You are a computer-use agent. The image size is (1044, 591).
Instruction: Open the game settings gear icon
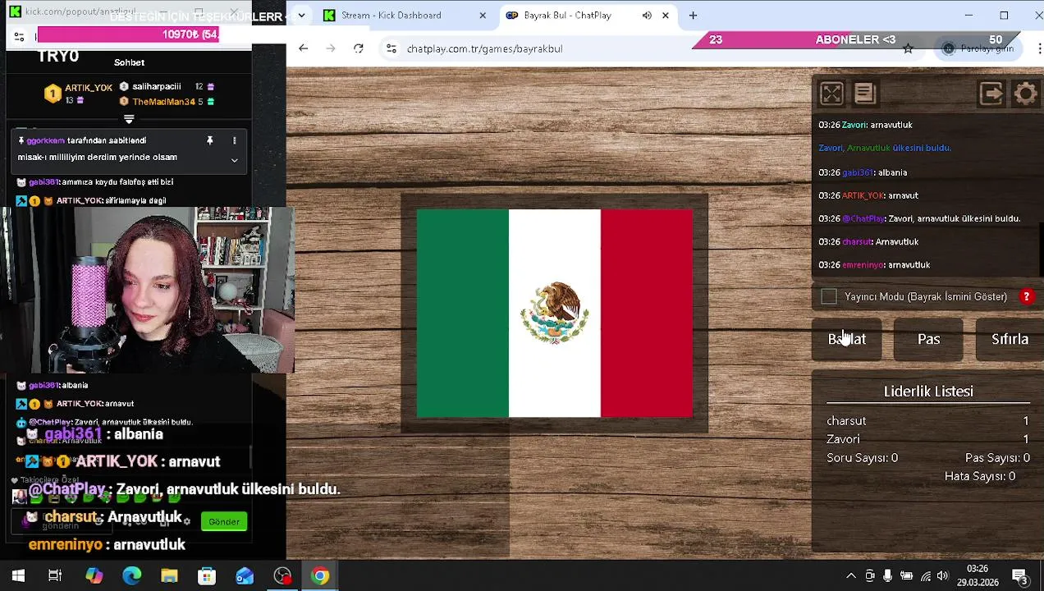pyautogui.click(x=1026, y=94)
